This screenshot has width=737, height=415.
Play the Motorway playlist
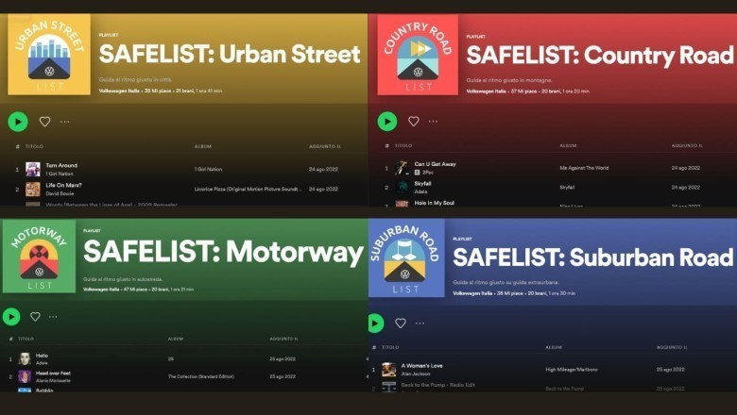(11, 317)
